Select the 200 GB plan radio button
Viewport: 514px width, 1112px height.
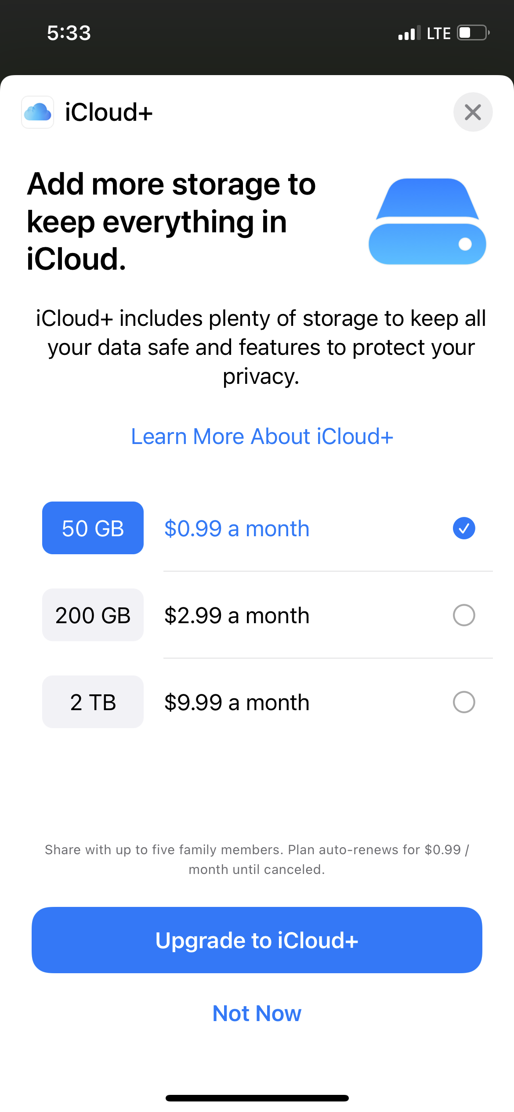pyautogui.click(x=463, y=615)
